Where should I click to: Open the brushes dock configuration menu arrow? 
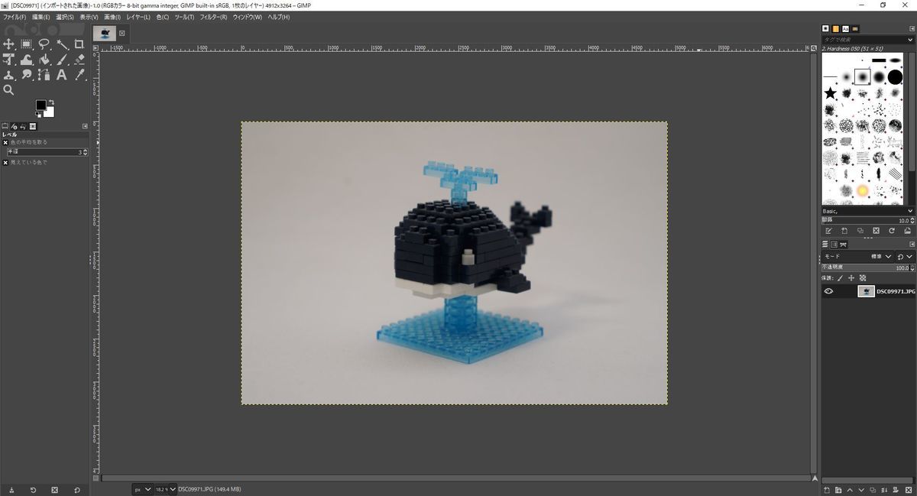910,29
